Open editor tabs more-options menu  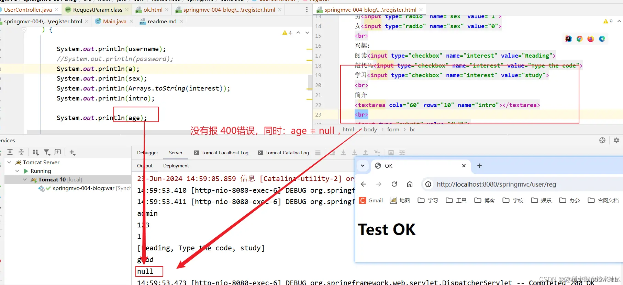tap(307, 10)
